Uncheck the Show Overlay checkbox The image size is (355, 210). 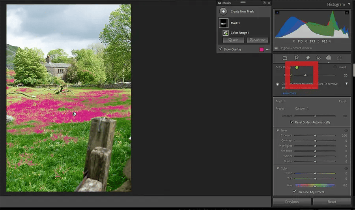(220, 49)
